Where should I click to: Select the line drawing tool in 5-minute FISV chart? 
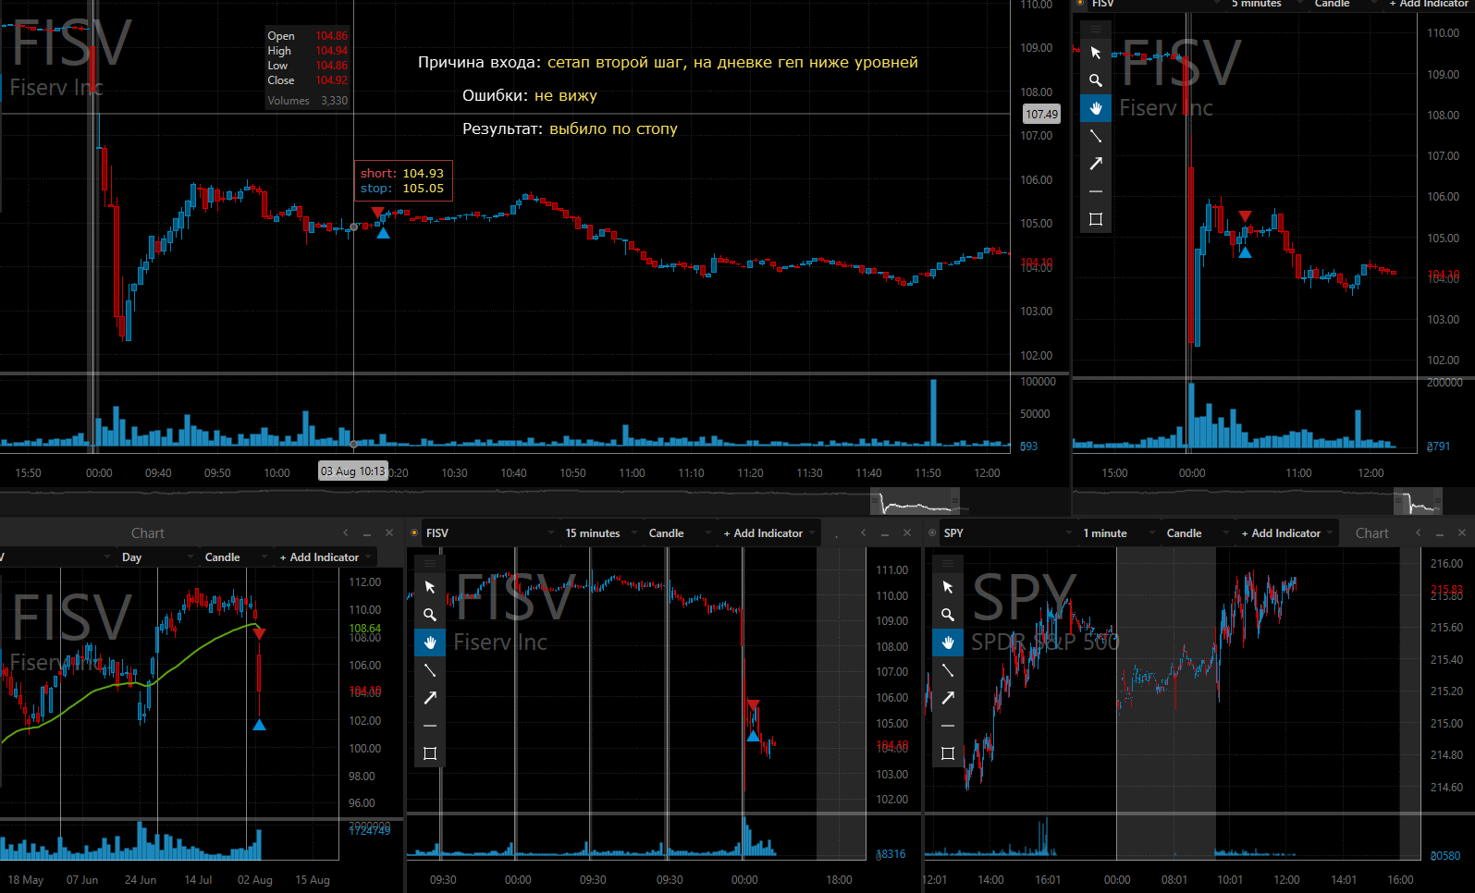point(1096,136)
